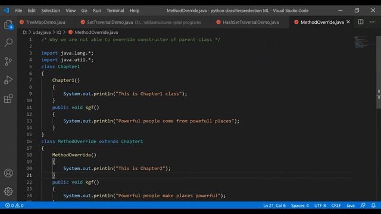The image size is (381, 214).
Task: Open errors and warnings problems indicator
Action: (14, 206)
